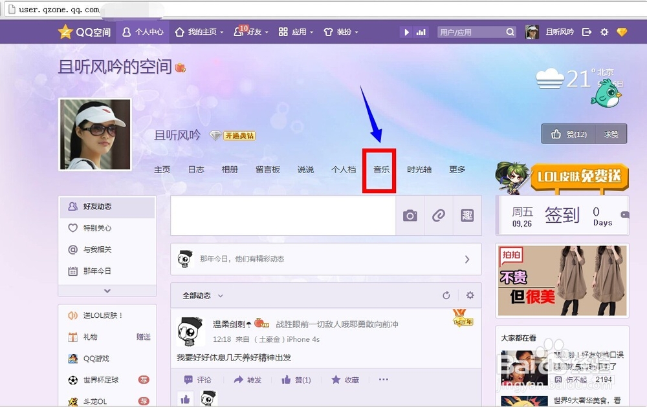Expand 好友 dropdown with notification badge

tap(251, 32)
